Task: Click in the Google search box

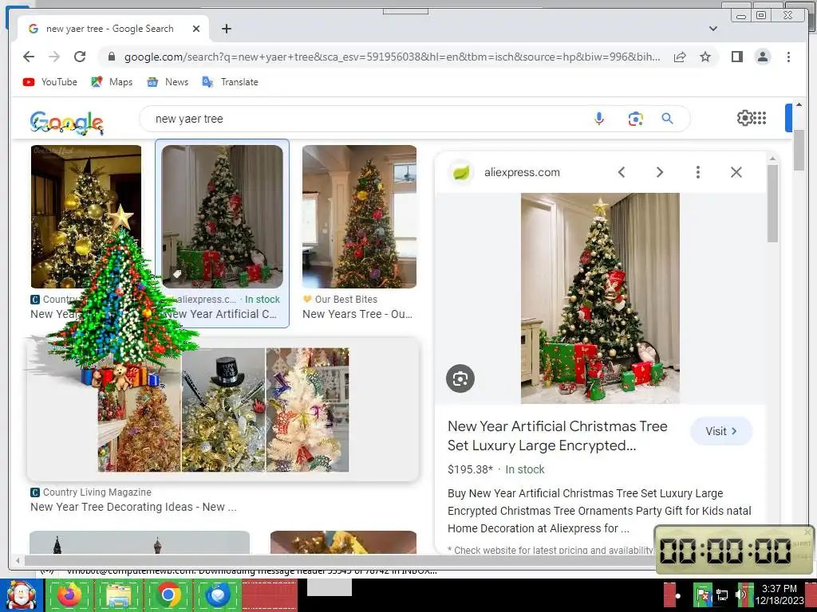Action: [x=365, y=119]
